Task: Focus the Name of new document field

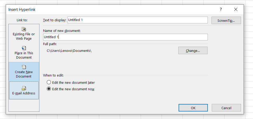Action: click(x=125, y=37)
